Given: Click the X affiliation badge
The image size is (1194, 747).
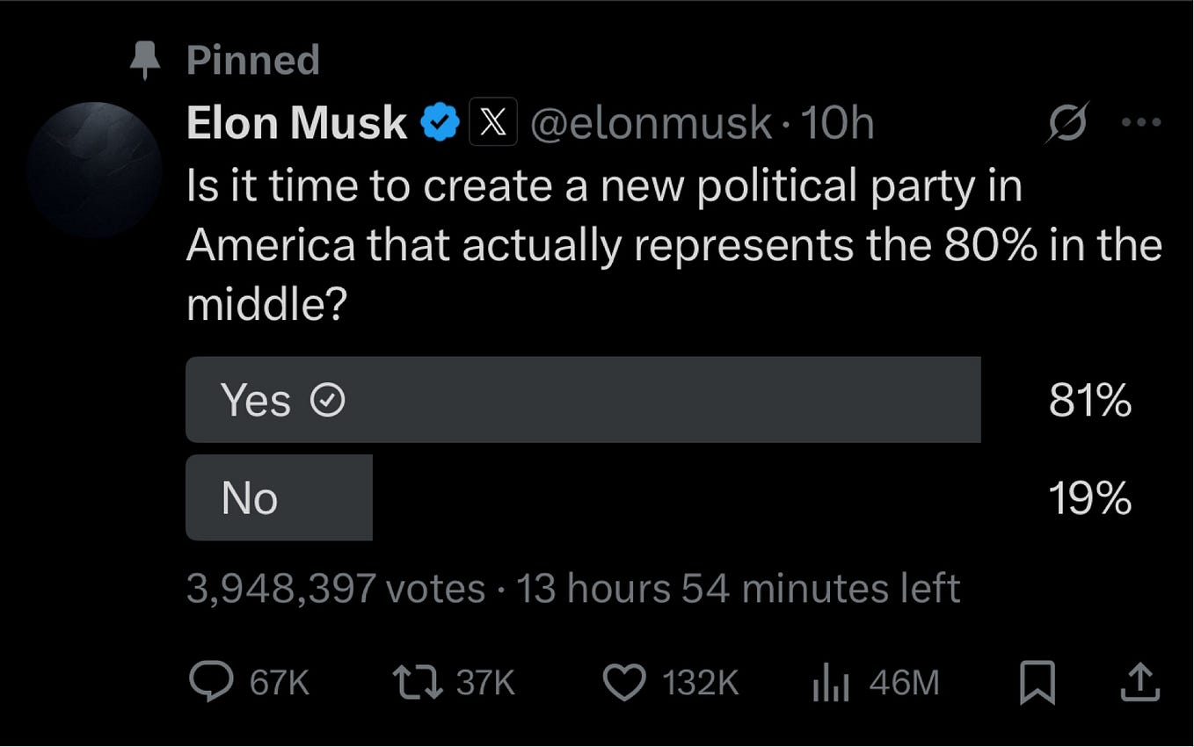Looking at the screenshot, I should (493, 123).
